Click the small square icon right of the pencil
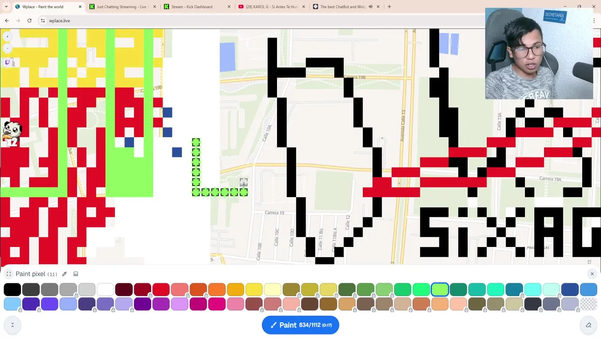 point(76,274)
